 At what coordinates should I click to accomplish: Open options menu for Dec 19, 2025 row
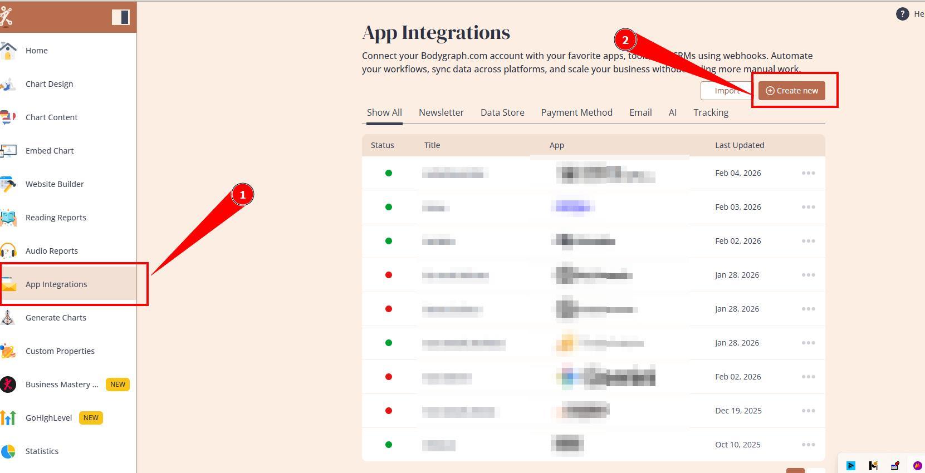[808, 411]
